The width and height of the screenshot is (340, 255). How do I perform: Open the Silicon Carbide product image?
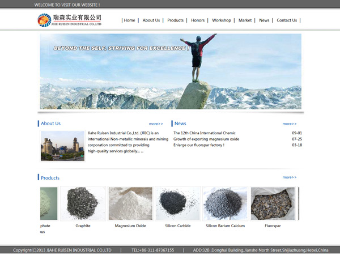tap(178, 203)
